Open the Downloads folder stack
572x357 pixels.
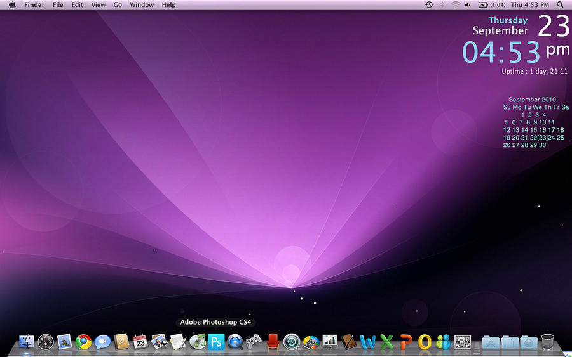pos(529,342)
